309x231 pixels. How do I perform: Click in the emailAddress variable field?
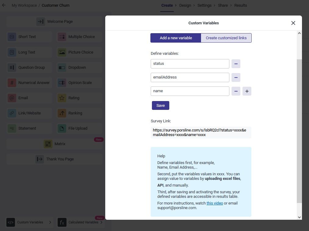190,78
